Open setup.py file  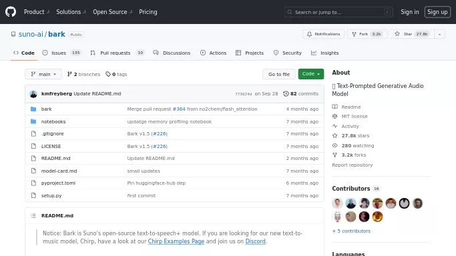point(51,195)
